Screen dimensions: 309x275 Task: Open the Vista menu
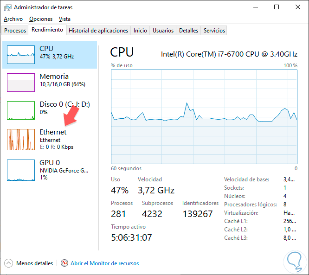(x=65, y=19)
